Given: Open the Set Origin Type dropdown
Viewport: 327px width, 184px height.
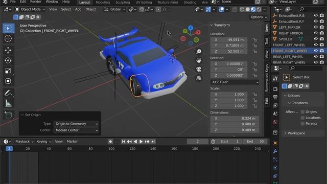Looking at the screenshot, I should click(x=76, y=124).
